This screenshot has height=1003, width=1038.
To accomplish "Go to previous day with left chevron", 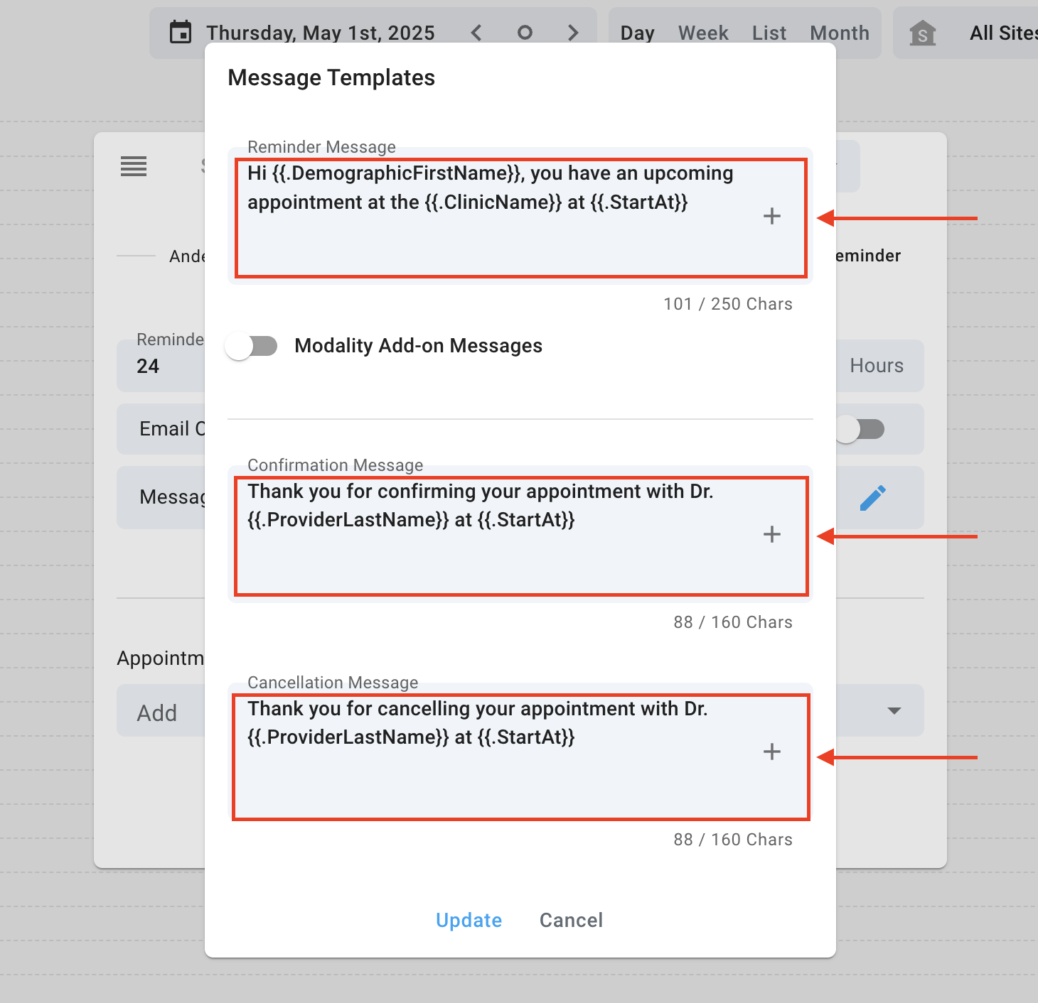I will click(476, 33).
